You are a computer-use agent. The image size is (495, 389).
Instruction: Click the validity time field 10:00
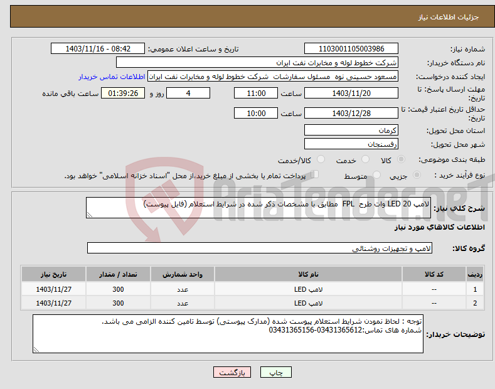coord(256,113)
